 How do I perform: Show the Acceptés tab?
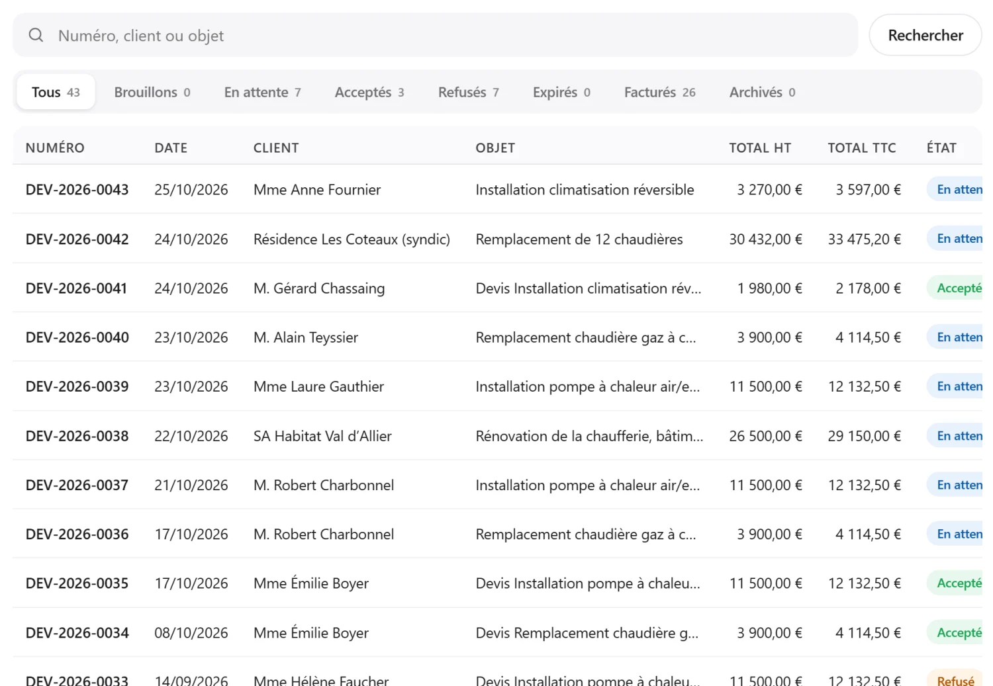click(x=369, y=92)
